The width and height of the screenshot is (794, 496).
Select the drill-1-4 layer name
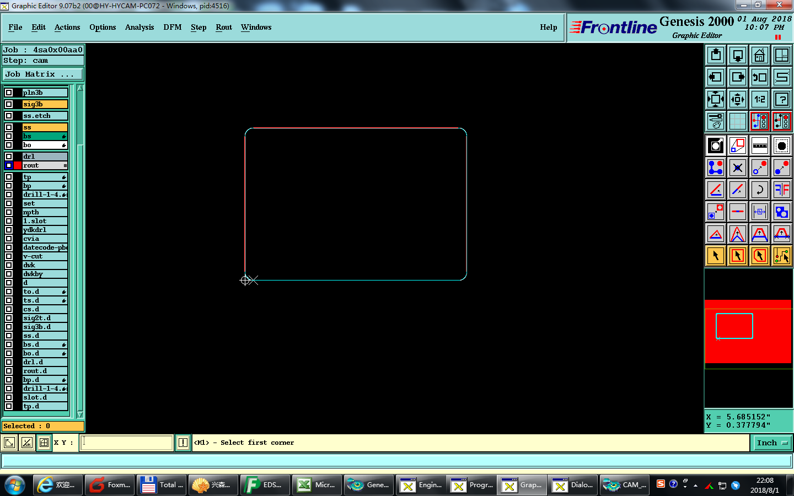pyautogui.click(x=45, y=195)
